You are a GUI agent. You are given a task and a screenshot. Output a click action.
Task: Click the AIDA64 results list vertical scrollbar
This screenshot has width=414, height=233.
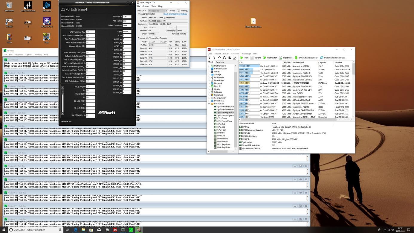click(354, 90)
